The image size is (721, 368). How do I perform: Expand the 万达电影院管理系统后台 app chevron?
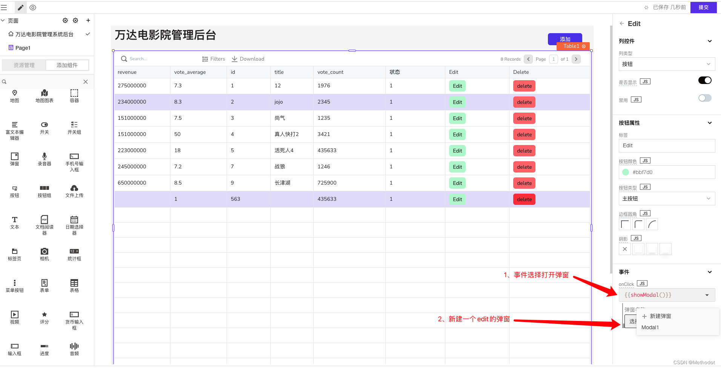point(88,34)
